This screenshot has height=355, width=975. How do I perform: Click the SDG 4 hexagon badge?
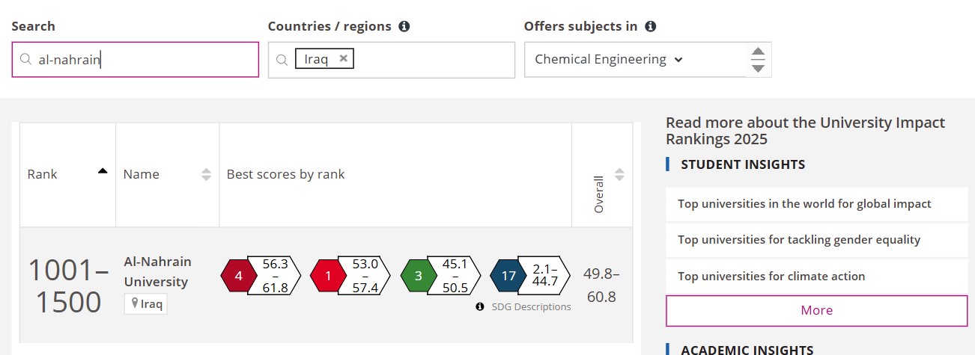[238, 276]
